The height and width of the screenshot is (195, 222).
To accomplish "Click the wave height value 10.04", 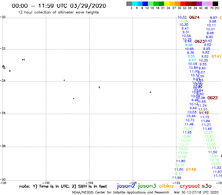I will coord(193,64).
